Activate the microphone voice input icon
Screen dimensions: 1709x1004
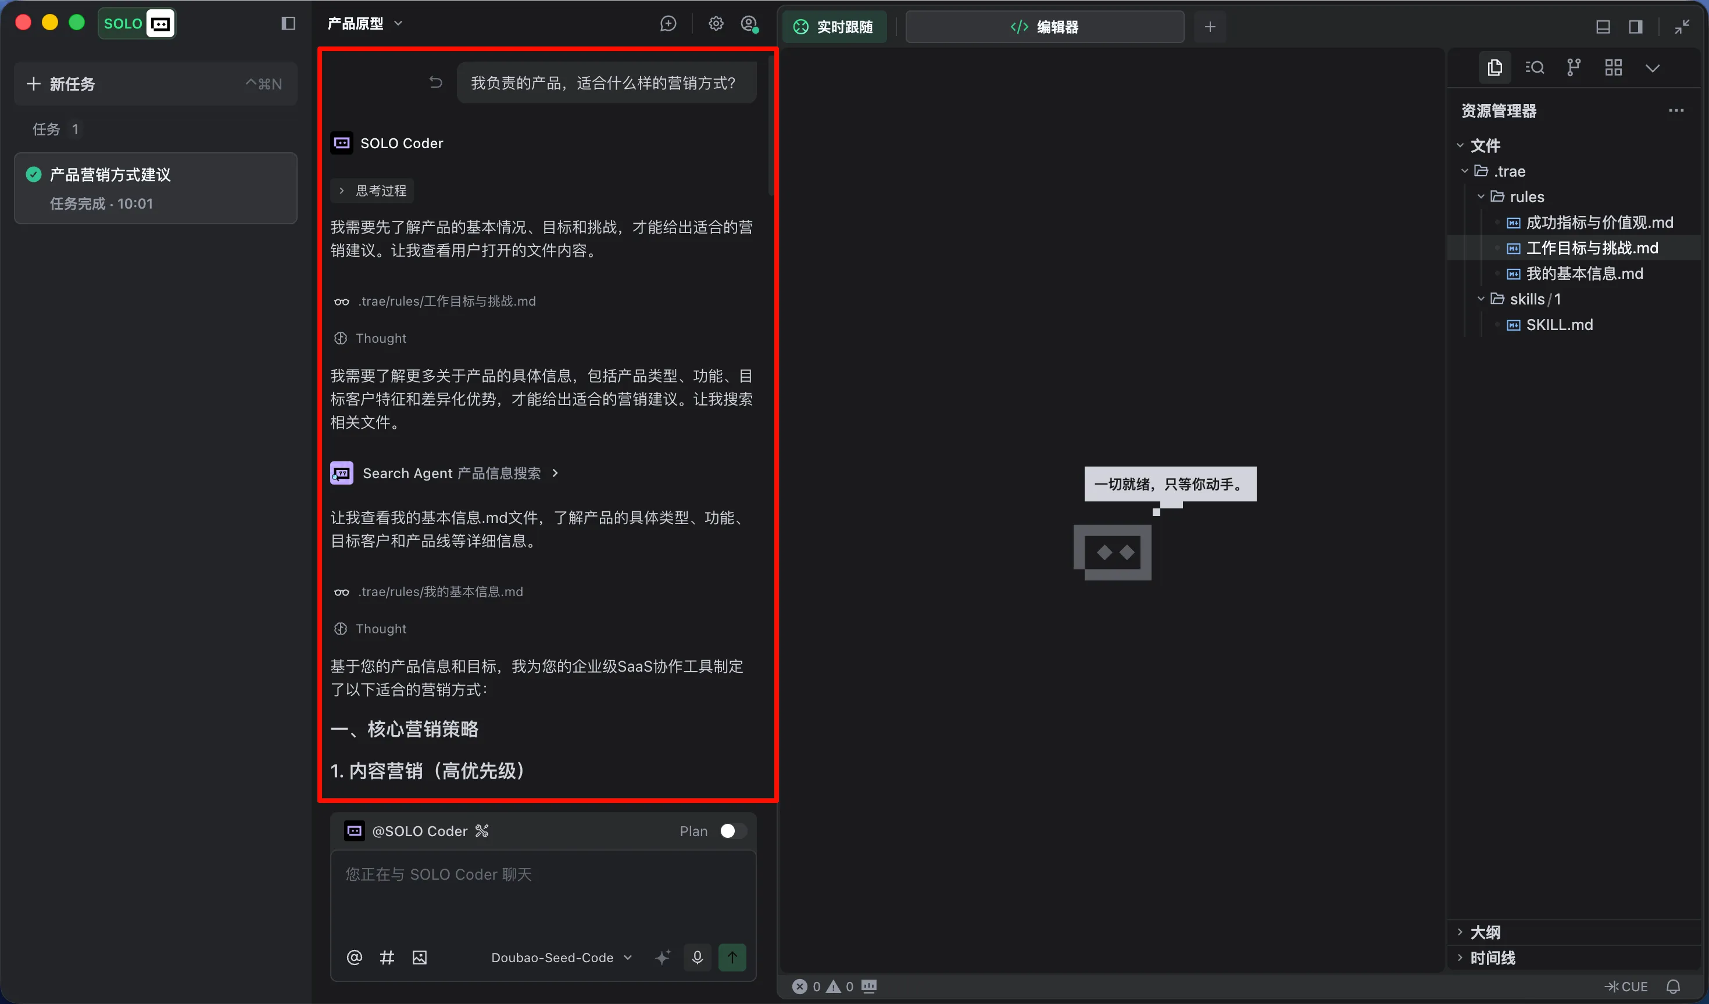click(x=697, y=957)
